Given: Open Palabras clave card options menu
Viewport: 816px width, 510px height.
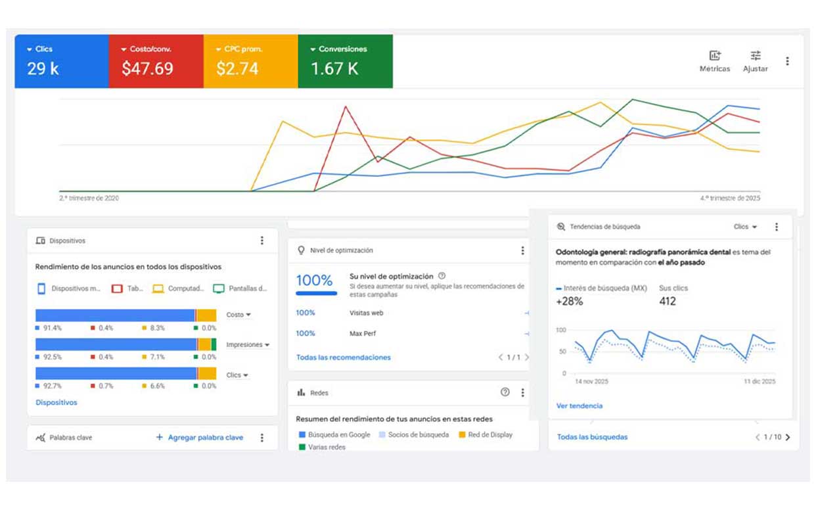Looking at the screenshot, I should point(261,438).
